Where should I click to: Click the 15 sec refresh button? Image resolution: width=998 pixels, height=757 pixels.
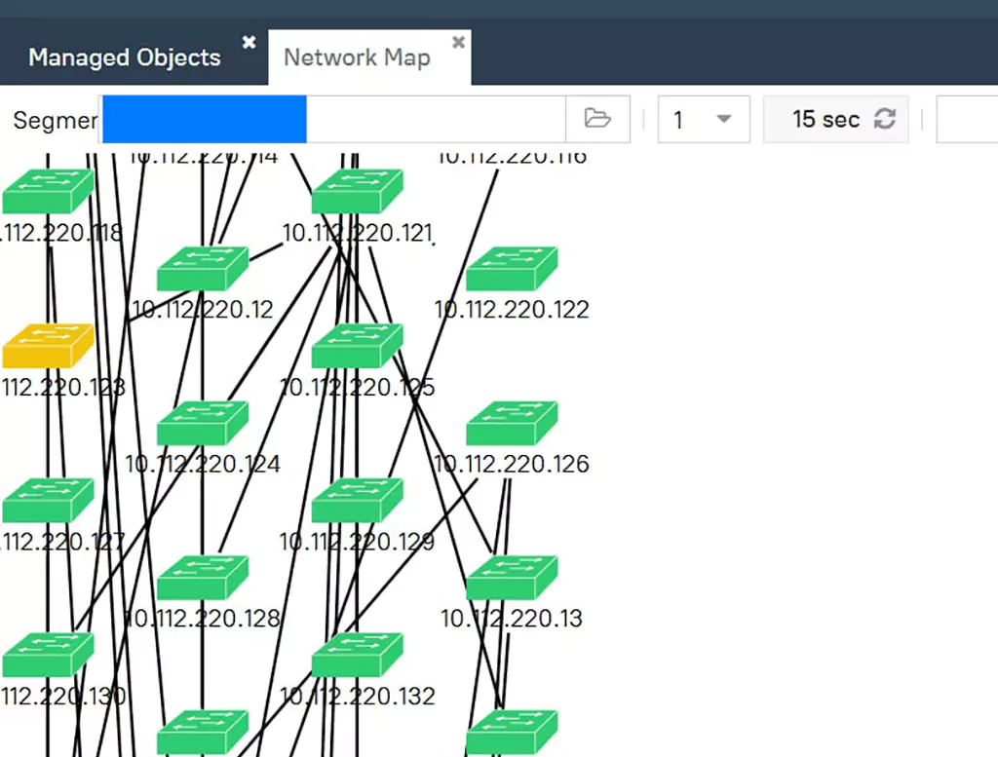[835, 119]
